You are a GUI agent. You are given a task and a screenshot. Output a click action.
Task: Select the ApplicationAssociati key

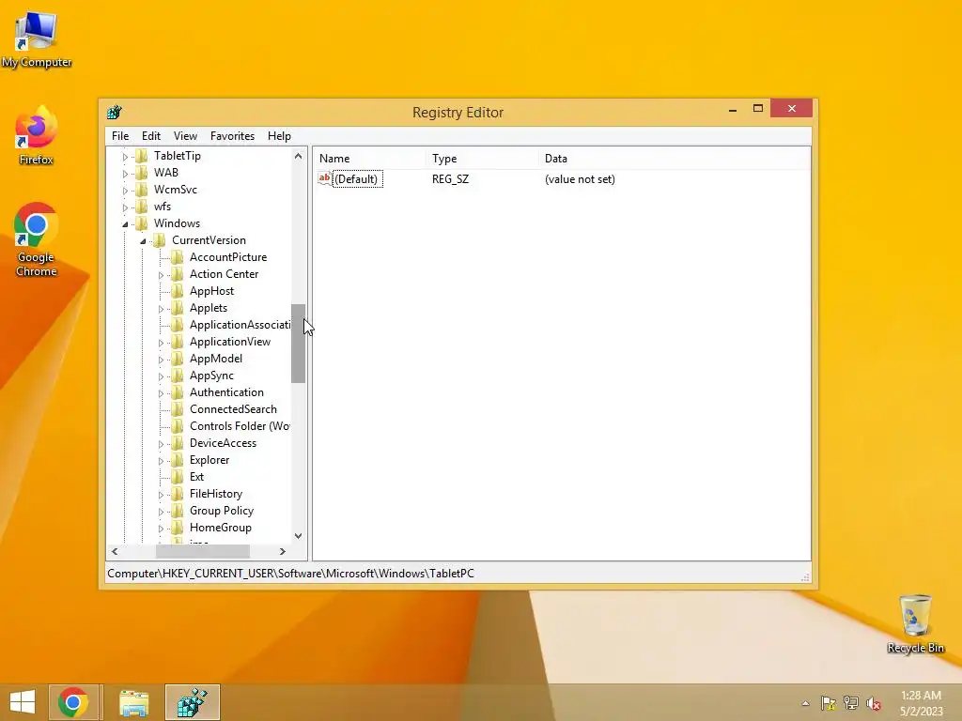point(240,325)
